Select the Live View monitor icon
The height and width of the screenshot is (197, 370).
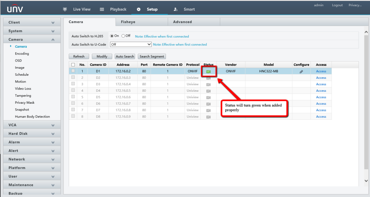(x=65, y=9)
